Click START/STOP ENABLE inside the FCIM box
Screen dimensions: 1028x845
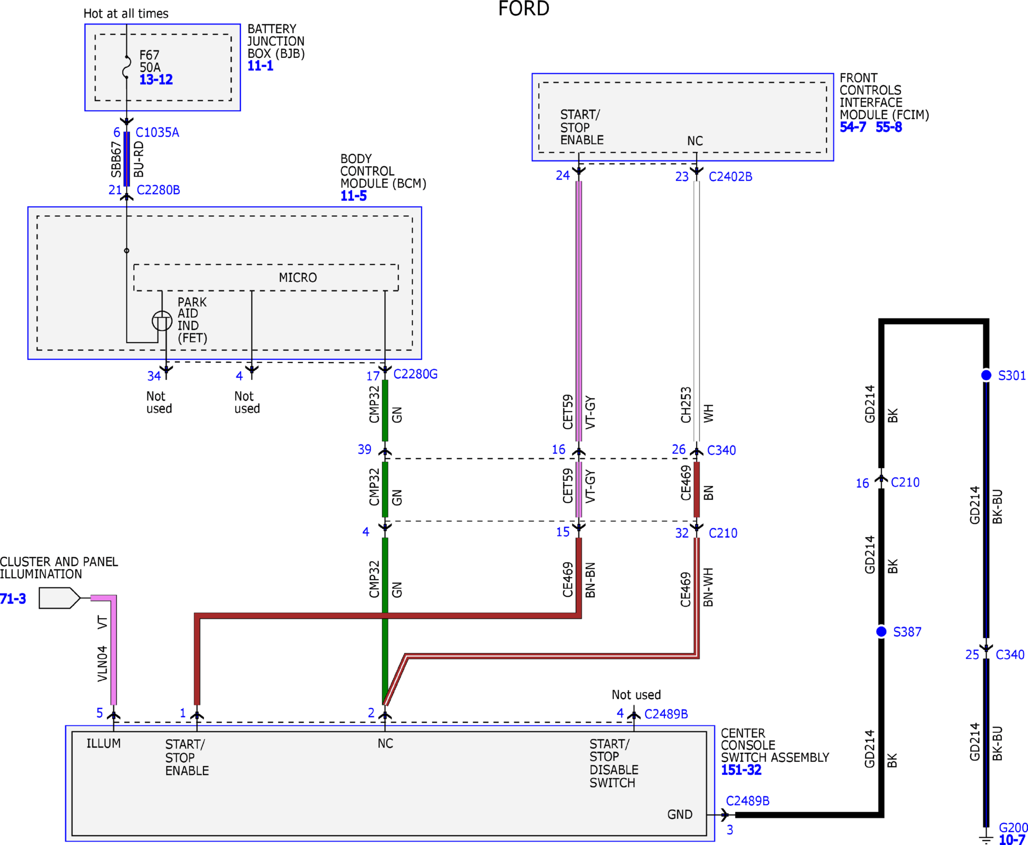[582, 127]
